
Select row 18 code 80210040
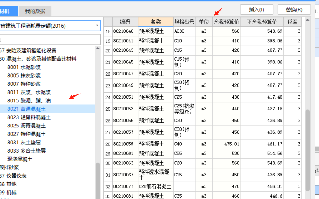[125, 31]
